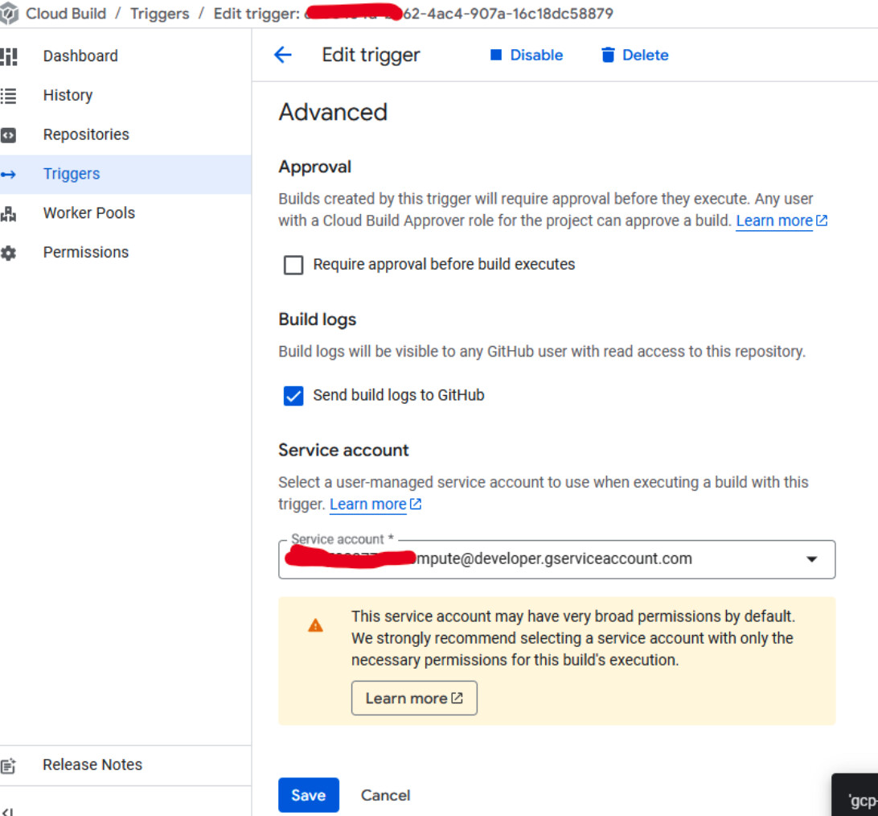Disable this trigger
The image size is (878, 816).
click(527, 56)
